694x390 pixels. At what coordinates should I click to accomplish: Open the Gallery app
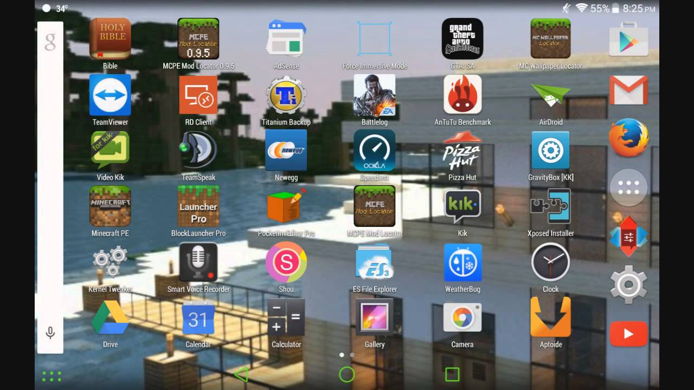click(x=375, y=318)
